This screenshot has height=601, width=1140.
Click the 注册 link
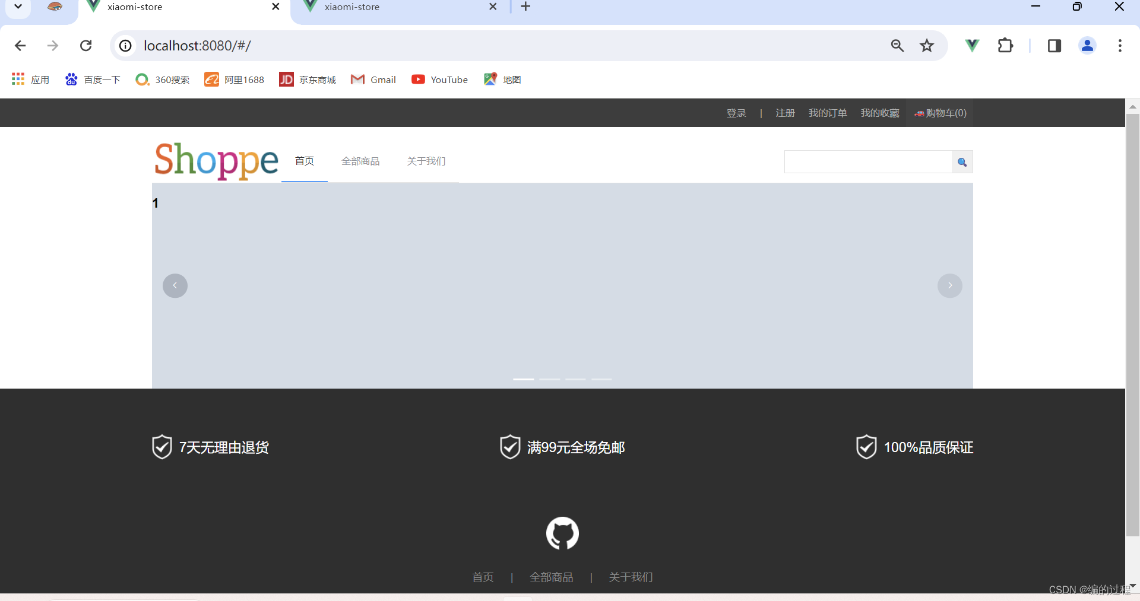pos(785,113)
